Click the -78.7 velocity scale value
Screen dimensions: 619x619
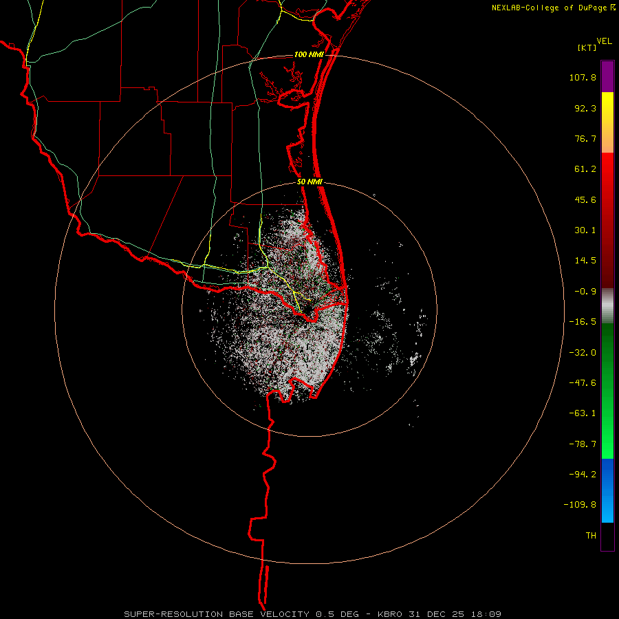[x=583, y=444]
